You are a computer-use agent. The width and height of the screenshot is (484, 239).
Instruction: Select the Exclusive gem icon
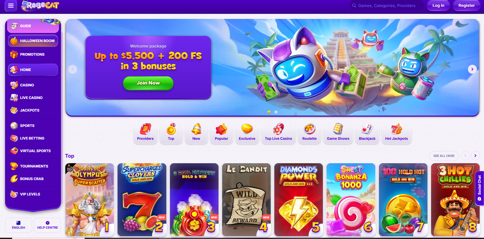click(247, 129)
